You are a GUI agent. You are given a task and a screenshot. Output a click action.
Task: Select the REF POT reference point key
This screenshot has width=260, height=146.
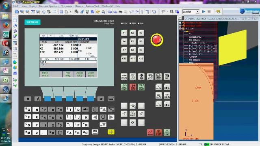(x=141, y=77)
